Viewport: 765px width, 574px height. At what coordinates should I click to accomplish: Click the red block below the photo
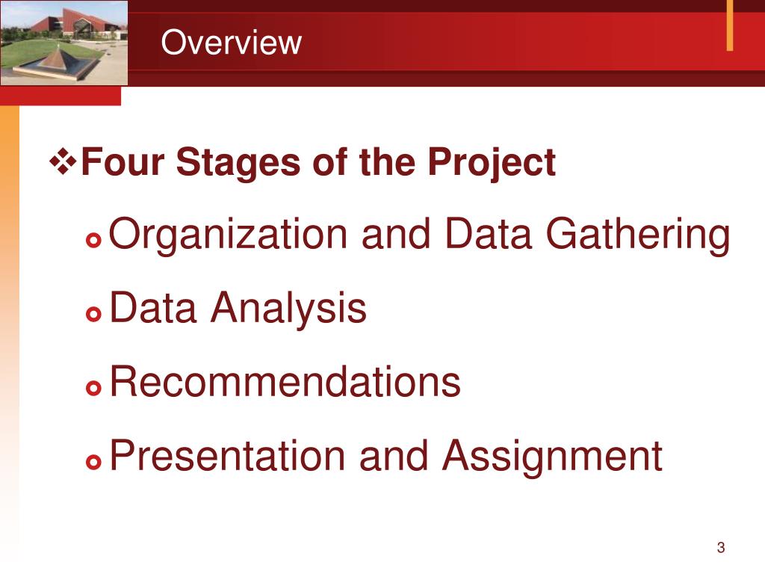[61, 96]
